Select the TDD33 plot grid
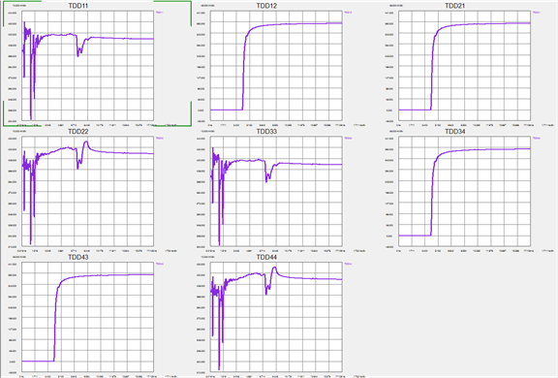 pos(276,191)
